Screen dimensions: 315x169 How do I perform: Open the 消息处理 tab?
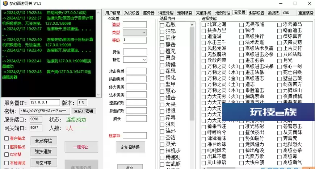[x=166, y=13]
